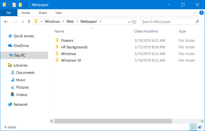Viewport: 205px width, 131px height.
Task: Open the address bar history dropdown
Action: coord(129,22)
